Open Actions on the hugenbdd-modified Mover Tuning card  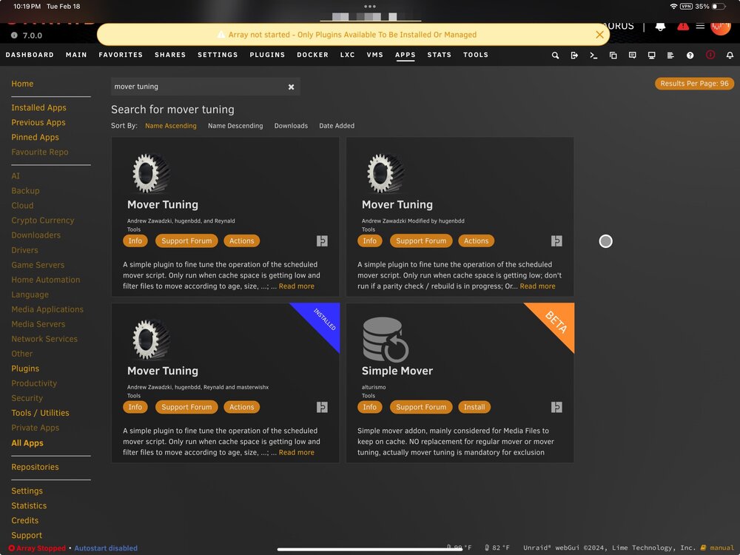(476, 241)
